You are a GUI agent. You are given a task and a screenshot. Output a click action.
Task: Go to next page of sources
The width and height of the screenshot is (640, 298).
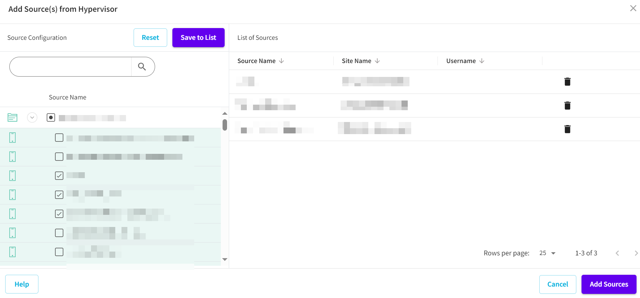point(636,253)
